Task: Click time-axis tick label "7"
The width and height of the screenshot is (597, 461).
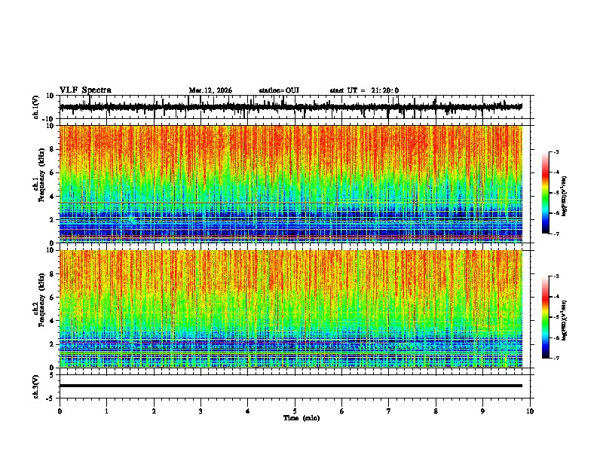Action: [x=389, y=411]
